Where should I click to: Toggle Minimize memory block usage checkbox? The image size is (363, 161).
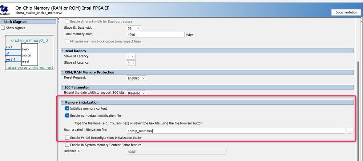67,41
